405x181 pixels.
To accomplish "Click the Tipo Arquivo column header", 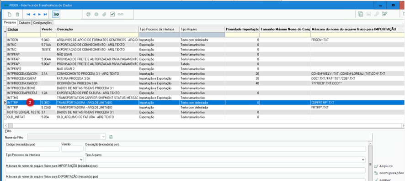I will (x=202, y=29).
